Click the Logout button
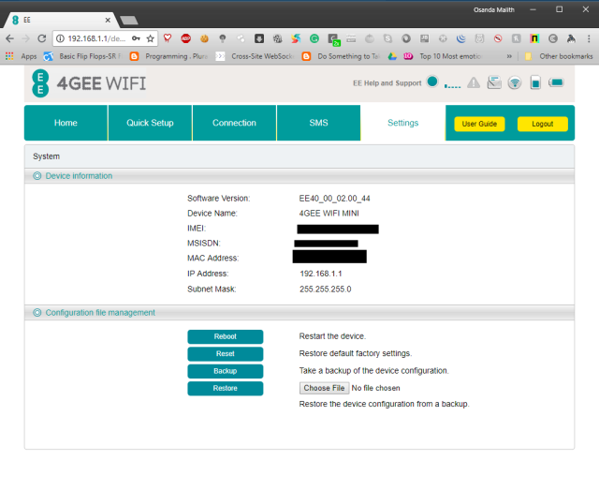This screenshot has height=490, width=599. [x=543, y=124]
